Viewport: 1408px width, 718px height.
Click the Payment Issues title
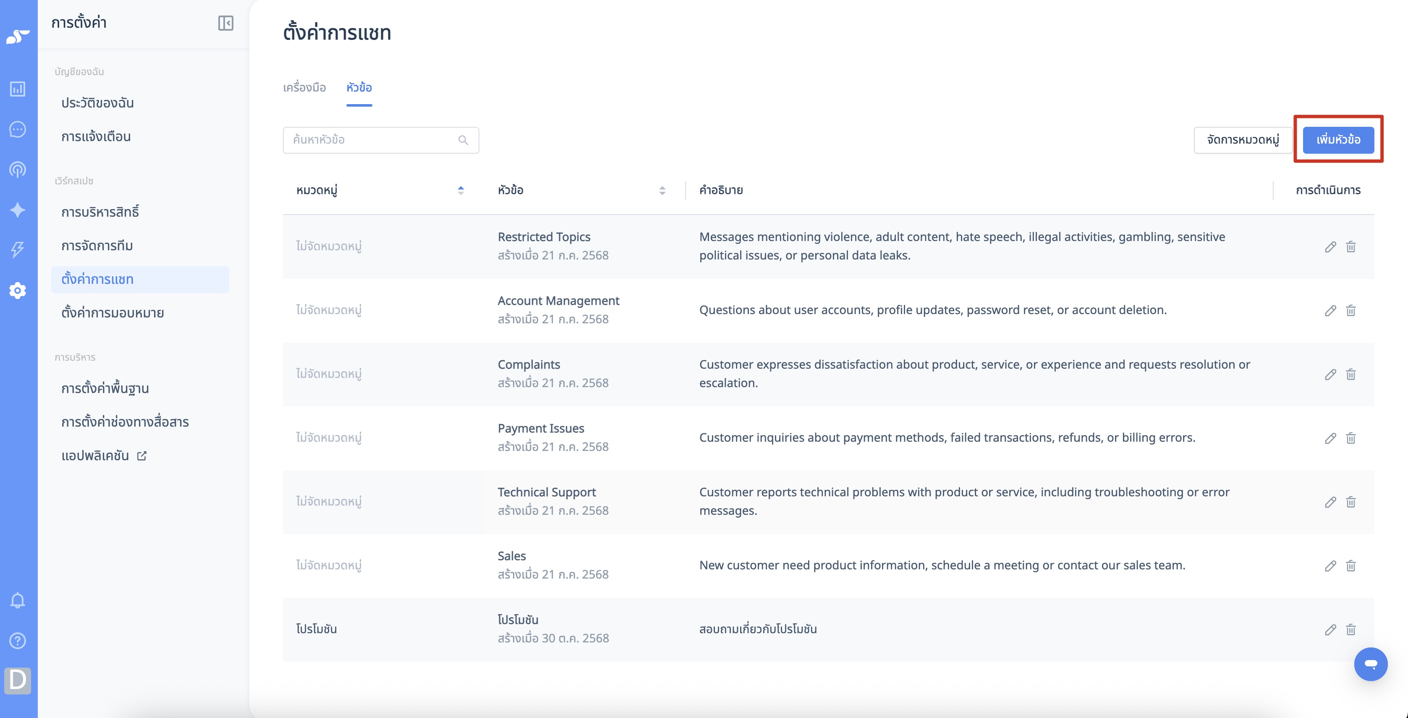click(541, 428)
